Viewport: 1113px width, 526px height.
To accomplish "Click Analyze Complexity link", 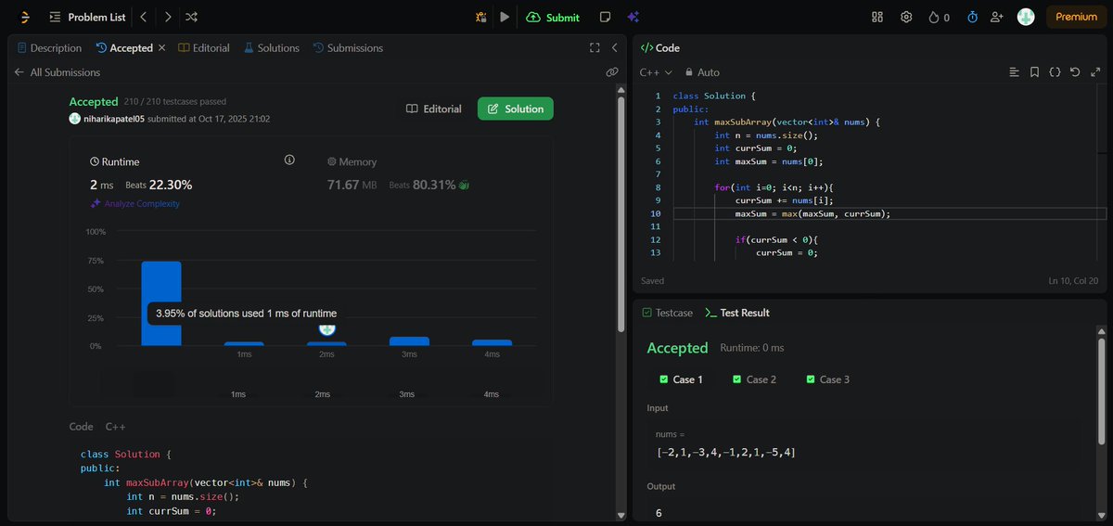I will (x=135, y=203).
